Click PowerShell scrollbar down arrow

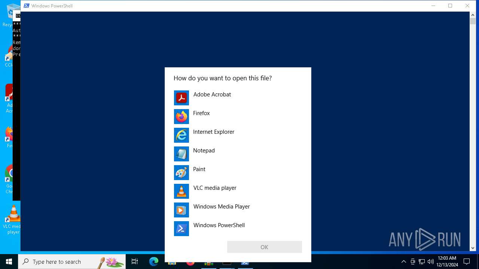click(473, 248)
